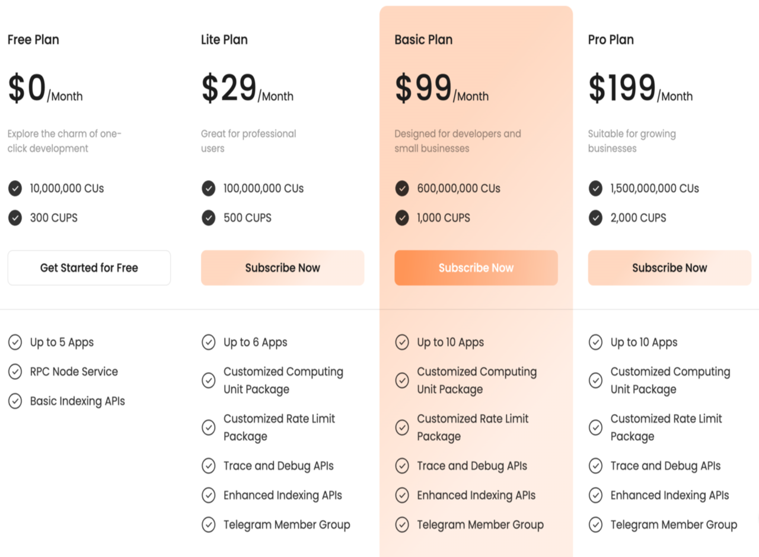Subscribe to the Basic Plan

pos(476,268)
